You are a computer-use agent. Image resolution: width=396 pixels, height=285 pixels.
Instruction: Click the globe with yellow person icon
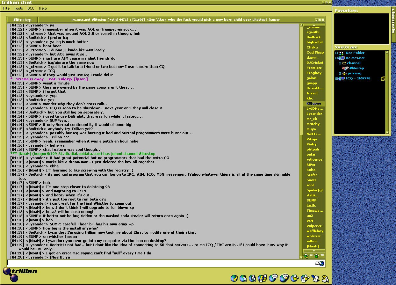click(294, 278)
